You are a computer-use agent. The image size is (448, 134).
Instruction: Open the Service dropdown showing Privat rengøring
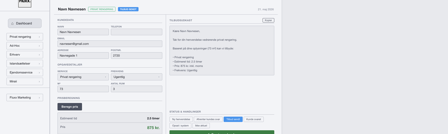(x=83, y=77)
